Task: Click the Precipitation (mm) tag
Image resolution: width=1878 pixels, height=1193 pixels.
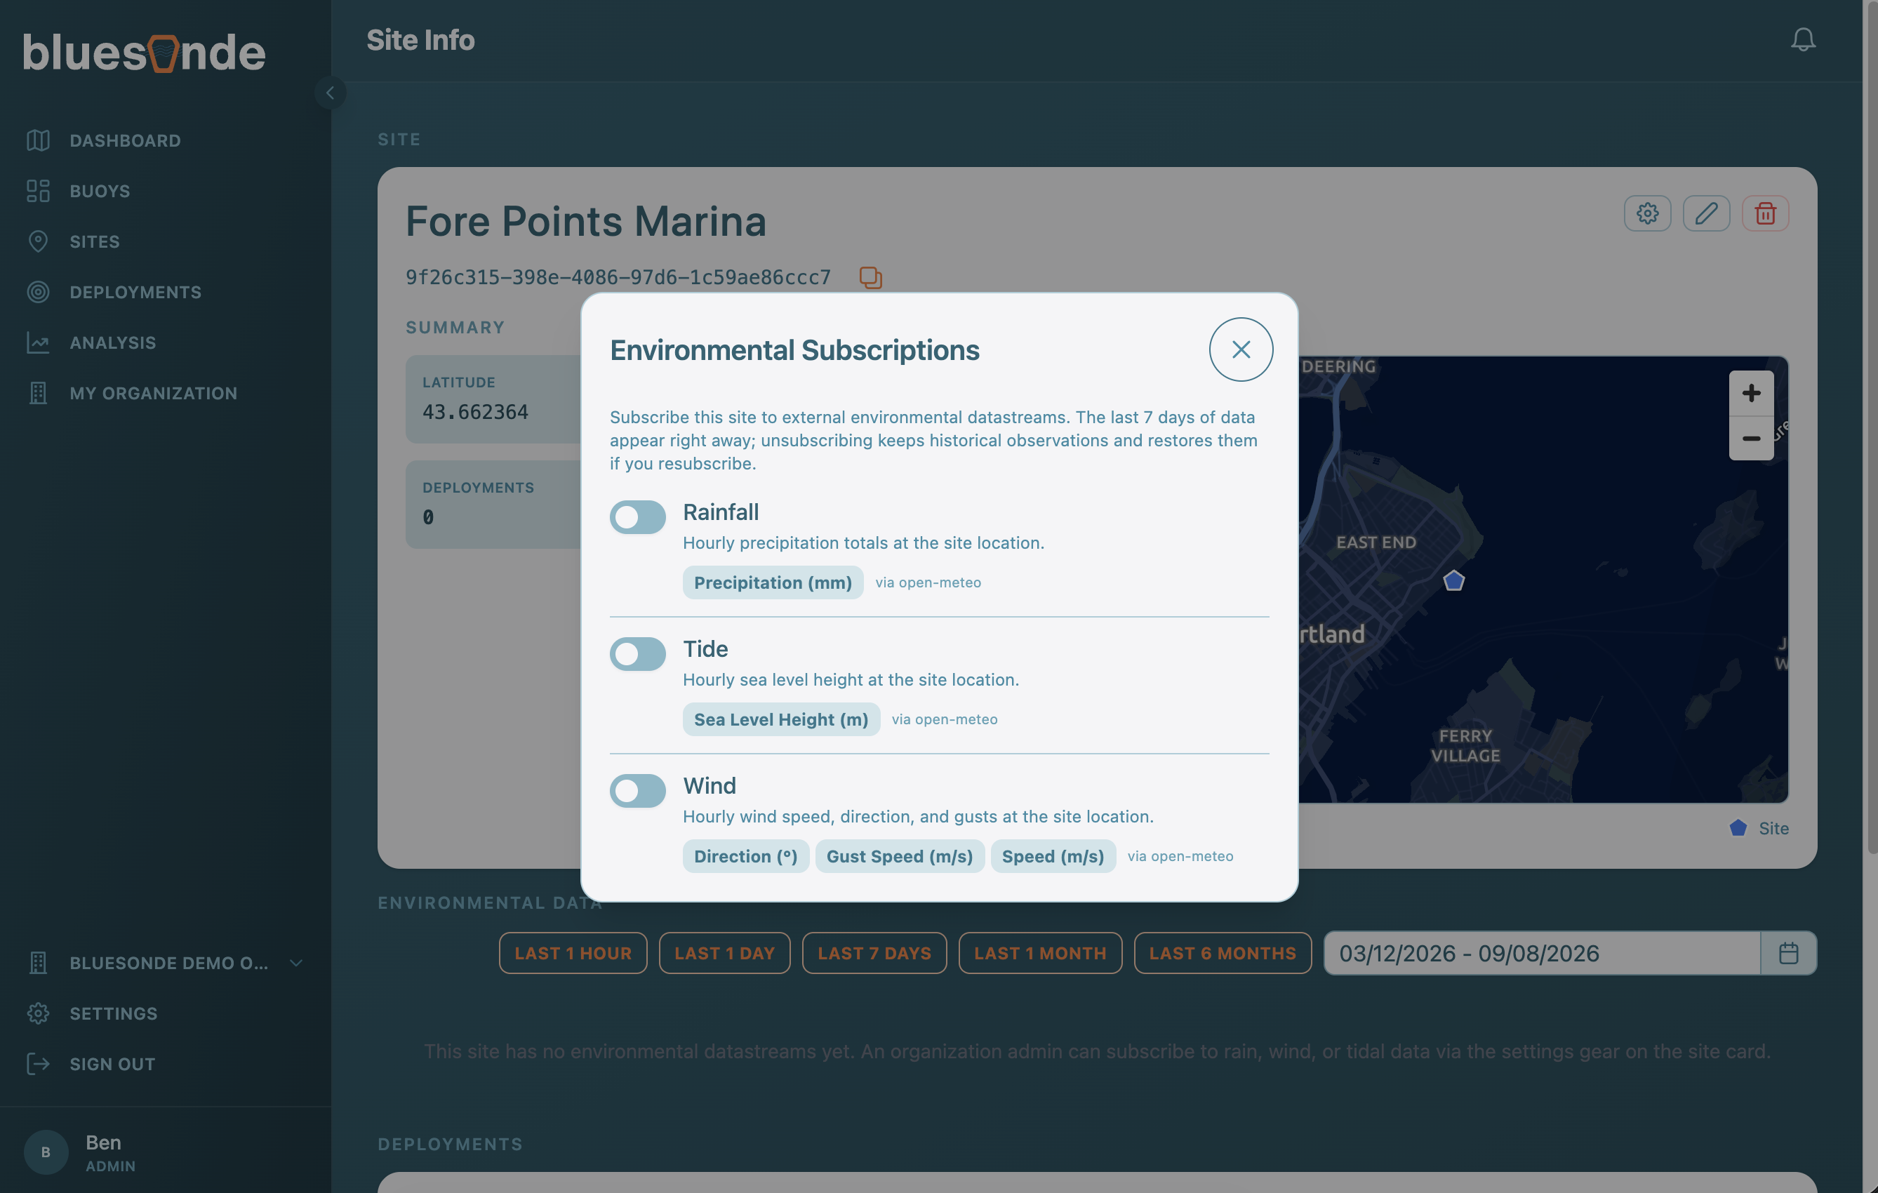Action: [772, 582]
